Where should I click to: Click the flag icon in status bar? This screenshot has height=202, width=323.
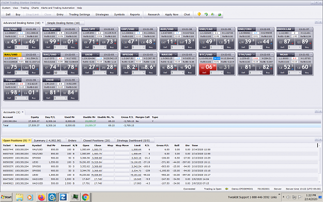coord(226,189)
